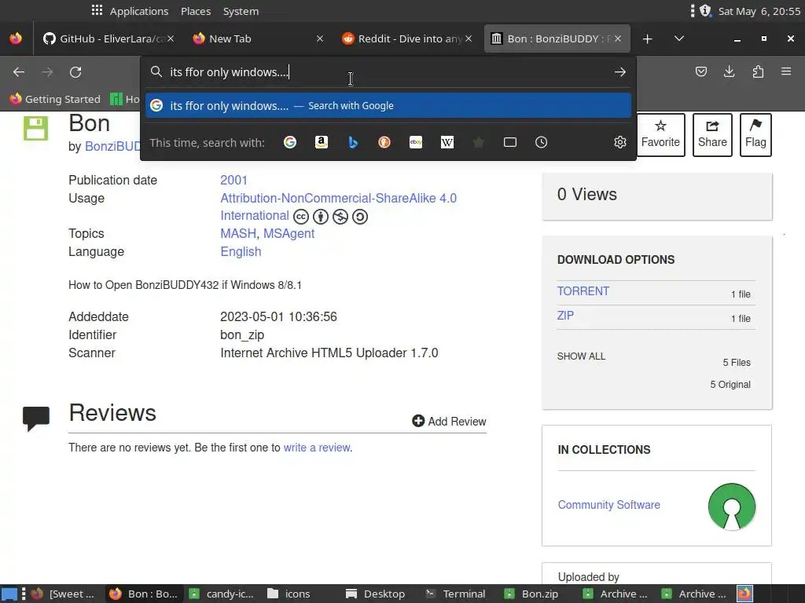Click the Creative Commons CC license icon
Image resolution: width=805 pixels, height=603 pixels.
pos(301,217)
